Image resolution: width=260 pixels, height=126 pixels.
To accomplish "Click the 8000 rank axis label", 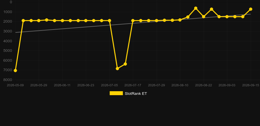I will 8,80.
